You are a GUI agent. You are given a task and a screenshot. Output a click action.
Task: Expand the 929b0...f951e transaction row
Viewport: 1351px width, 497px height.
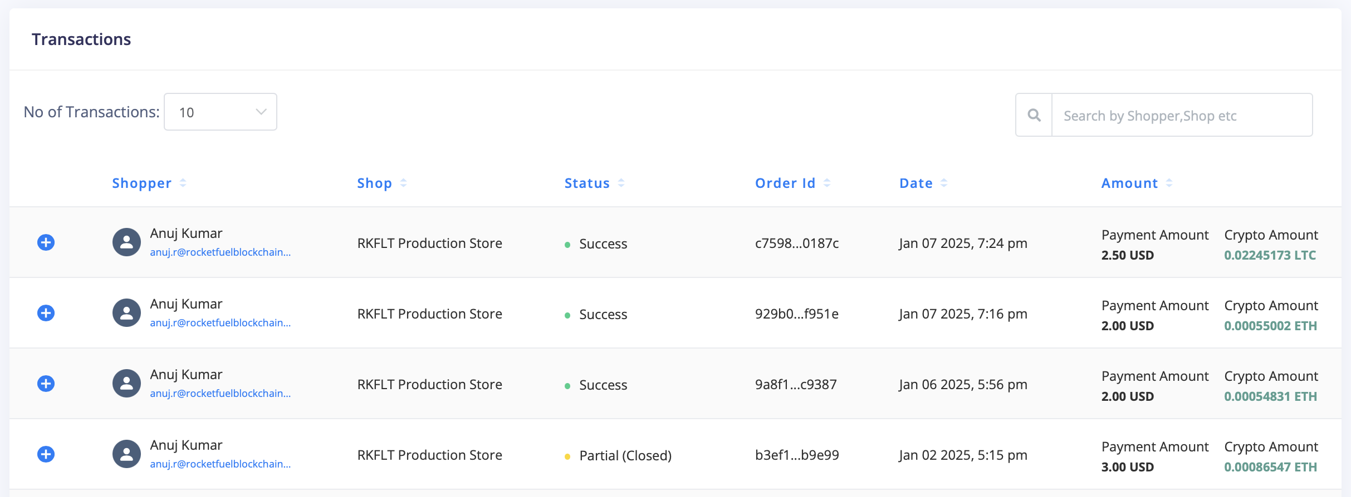tap(46, 313)
